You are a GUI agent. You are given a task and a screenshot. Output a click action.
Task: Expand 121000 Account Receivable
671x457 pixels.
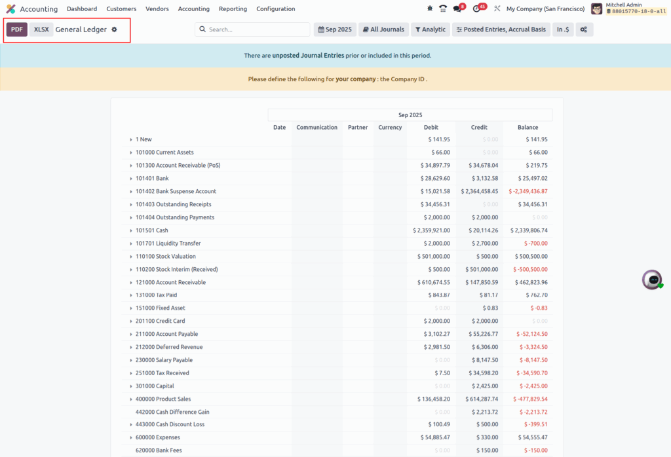pyautogui.click(x=131, y=283)
